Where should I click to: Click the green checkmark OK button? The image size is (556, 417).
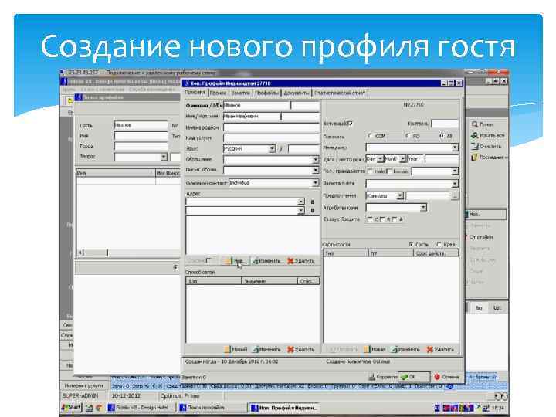point(414,377)
